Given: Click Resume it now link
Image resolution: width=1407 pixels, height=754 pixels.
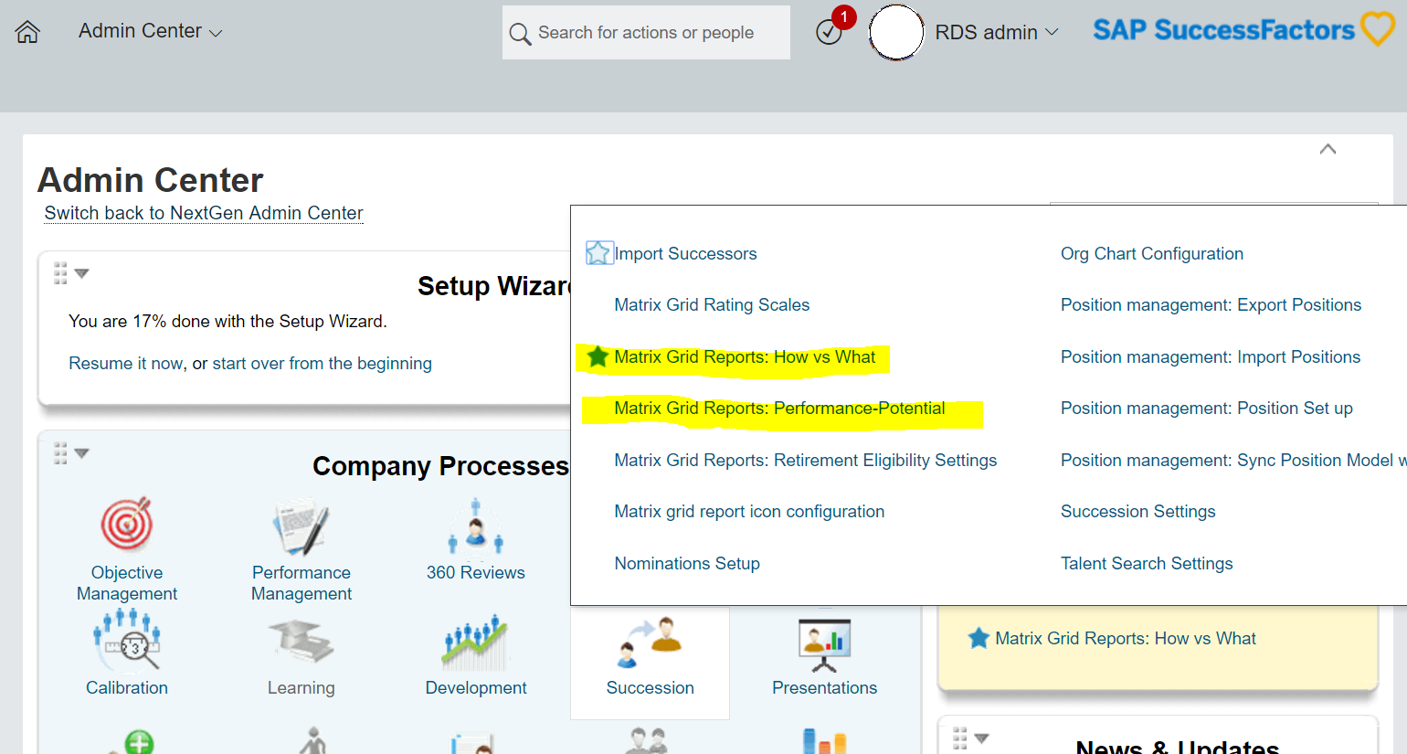Looking at the screenshot, I should (126, 364).
